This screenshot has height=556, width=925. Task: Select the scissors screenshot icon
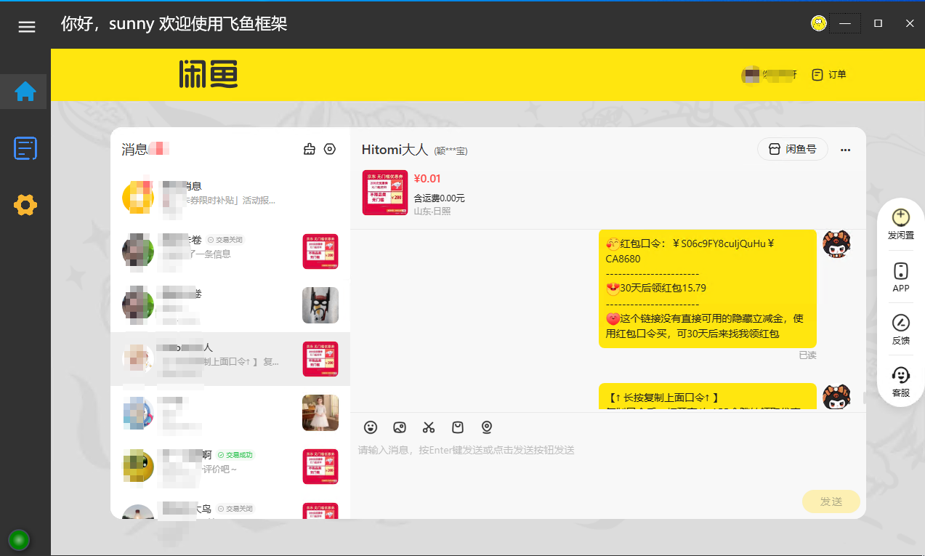[429, 427]
